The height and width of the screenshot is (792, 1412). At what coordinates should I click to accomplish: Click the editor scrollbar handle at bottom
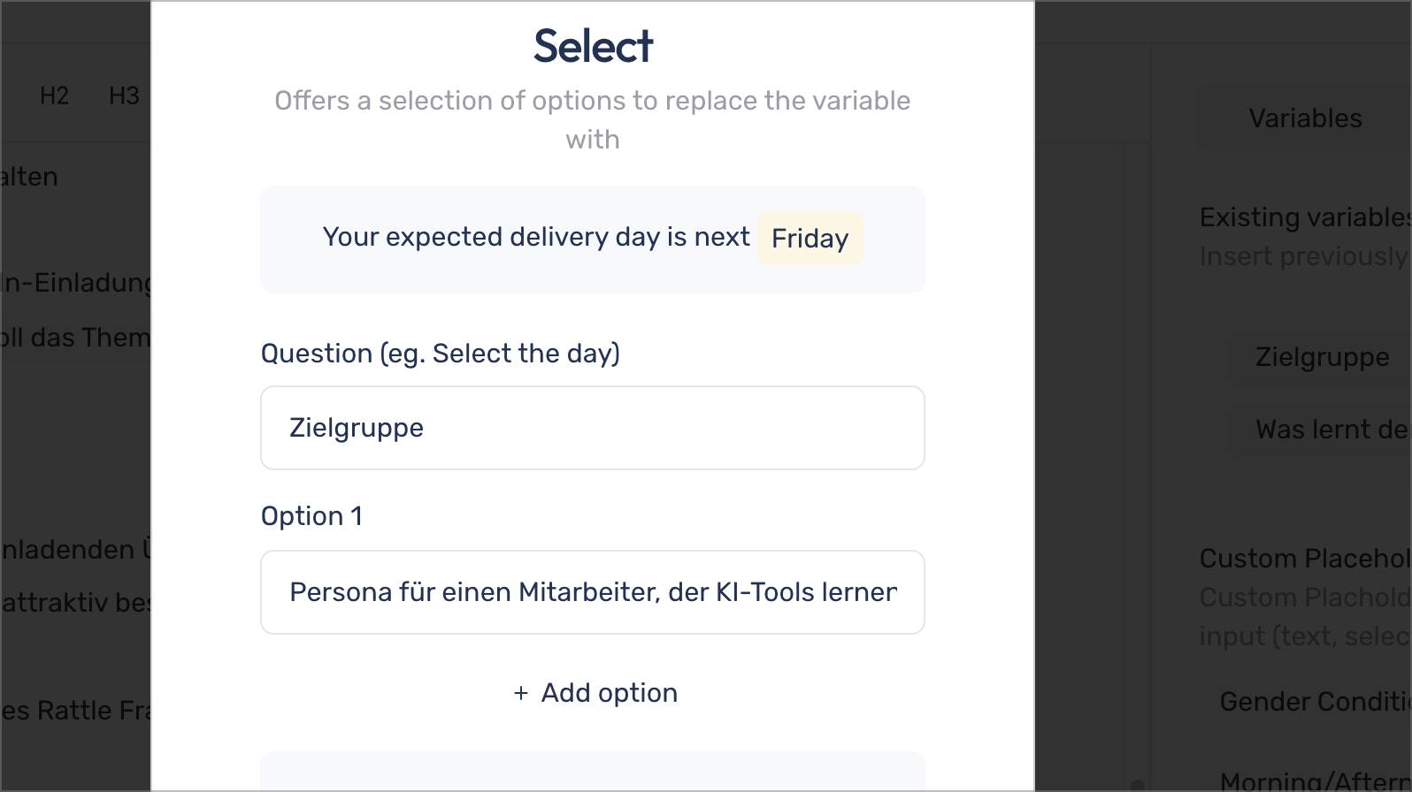[1137, 785]
